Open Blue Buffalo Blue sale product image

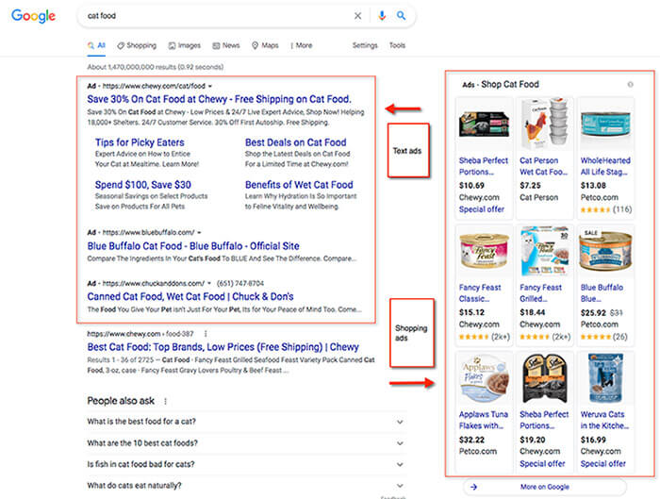click(605, 251)
